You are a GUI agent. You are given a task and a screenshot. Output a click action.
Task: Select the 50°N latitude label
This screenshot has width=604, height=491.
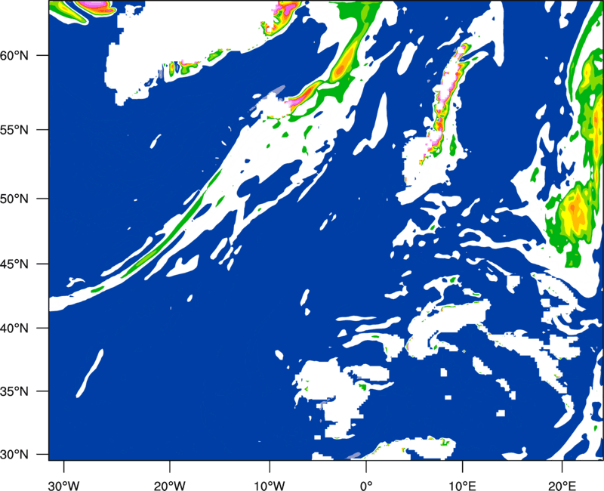[x=23, y=199]
